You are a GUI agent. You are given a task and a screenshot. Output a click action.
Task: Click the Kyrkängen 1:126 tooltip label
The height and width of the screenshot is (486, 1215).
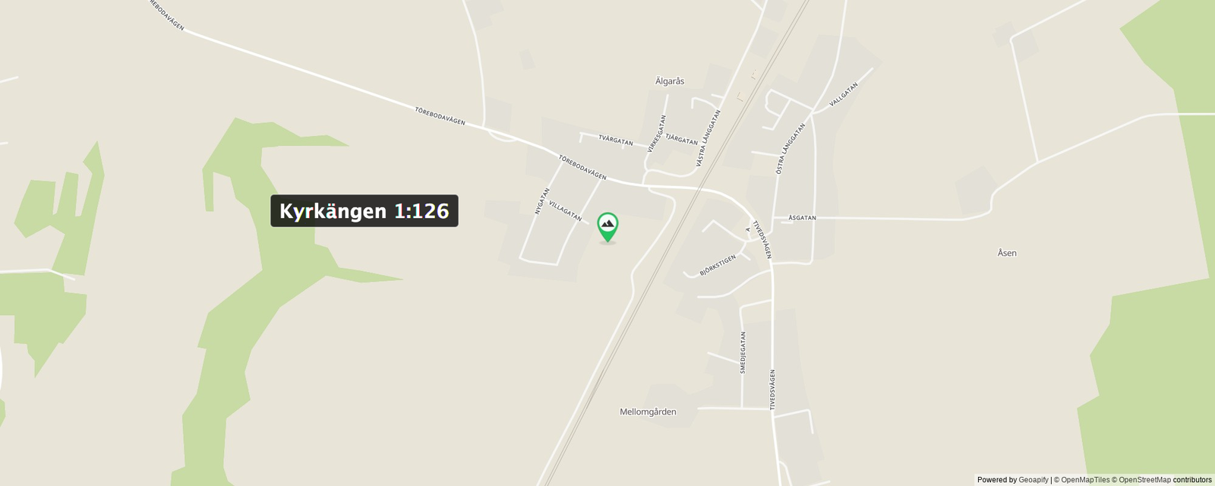[364, 211]
